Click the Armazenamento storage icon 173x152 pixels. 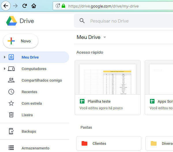pos(11,148)
